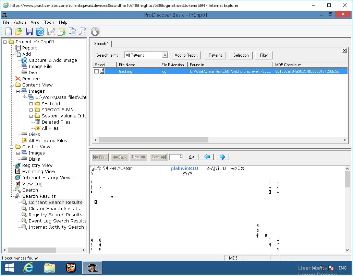Open the Tools menu
Viewport: 353px width, 276px height.
(x=49, y=22)
